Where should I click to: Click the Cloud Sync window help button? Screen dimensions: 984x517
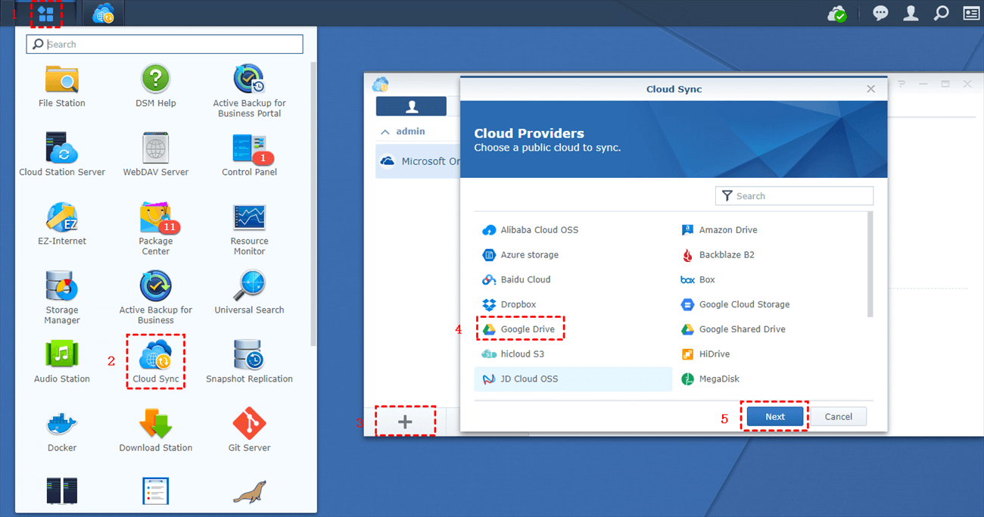pyautogui.click(x=901, y=84)
